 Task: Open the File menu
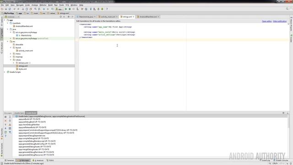point(2,5)
